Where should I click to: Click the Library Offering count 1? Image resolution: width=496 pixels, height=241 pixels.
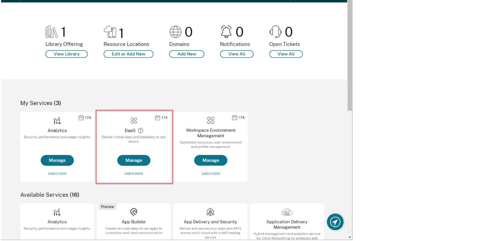pos(64,32)
